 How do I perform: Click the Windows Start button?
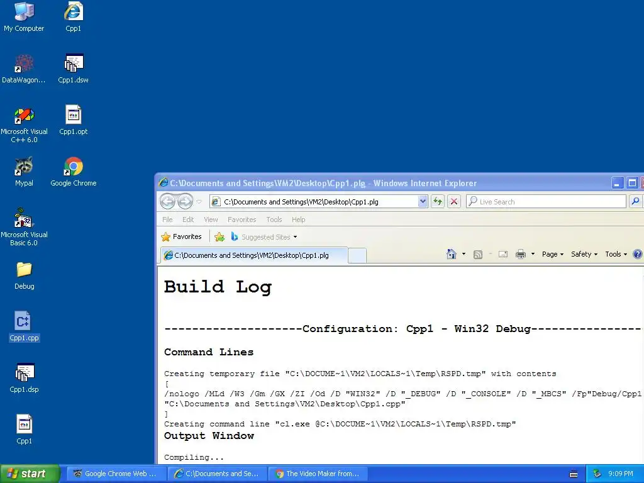30,474
